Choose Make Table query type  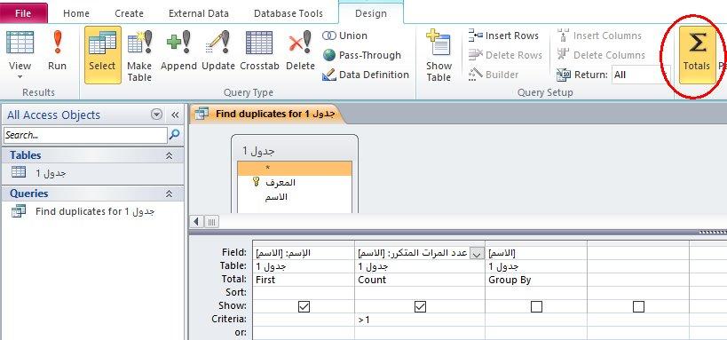click(139, 54)
